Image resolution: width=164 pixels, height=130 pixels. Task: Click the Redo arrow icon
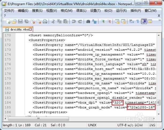[x=80, y=22]
